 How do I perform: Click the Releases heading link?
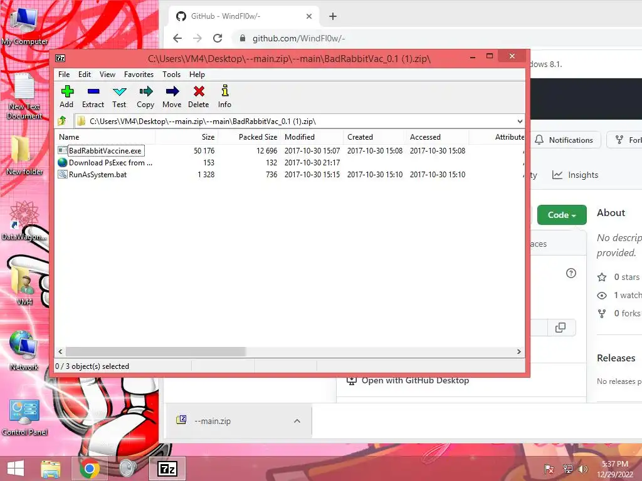(616, 358)
